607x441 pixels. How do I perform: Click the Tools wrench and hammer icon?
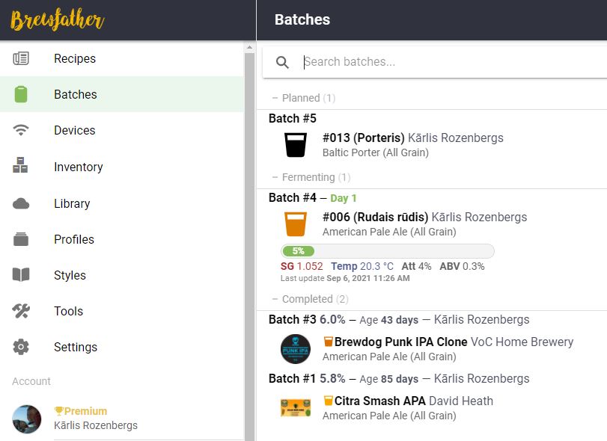[x=21, y=311]
